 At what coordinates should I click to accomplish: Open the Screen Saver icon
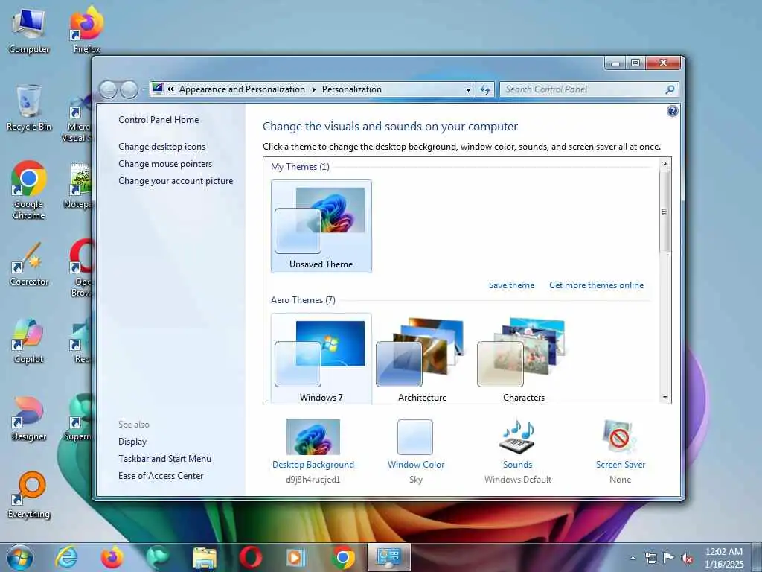click(x=620, y=436)
